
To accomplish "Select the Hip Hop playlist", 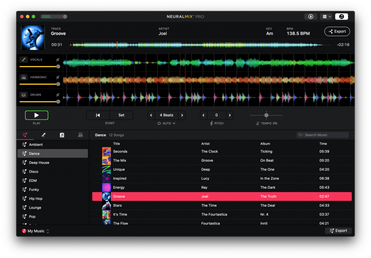I will 53,199.
